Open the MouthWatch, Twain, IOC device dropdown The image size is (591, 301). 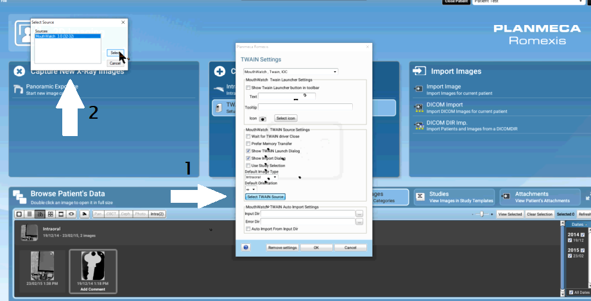point(291,72)
